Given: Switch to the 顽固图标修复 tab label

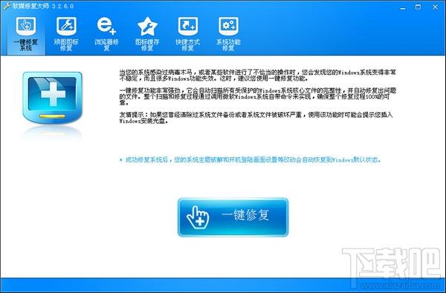Looking at the screenshot, I should point(66,45).
